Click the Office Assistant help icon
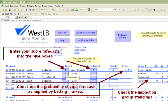Image resolution: width=168 pixels, height=101 pixels. click(89, 10)
